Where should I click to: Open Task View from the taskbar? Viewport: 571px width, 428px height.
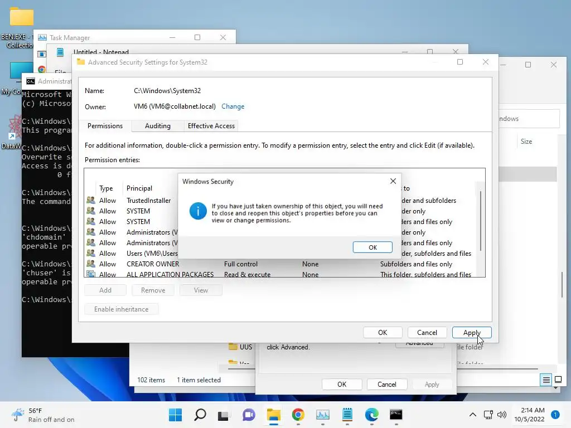pyautogui.click(x=223, y=415)
